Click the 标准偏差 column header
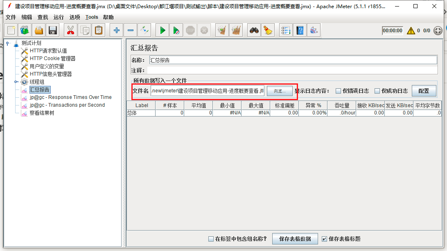 284,105
